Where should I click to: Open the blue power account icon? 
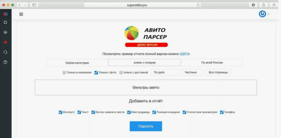pyautogui.click(x=262, y=14)
